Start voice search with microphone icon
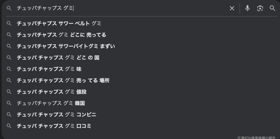The height and width of the screenshot is (139, 280). coord(247,8)
